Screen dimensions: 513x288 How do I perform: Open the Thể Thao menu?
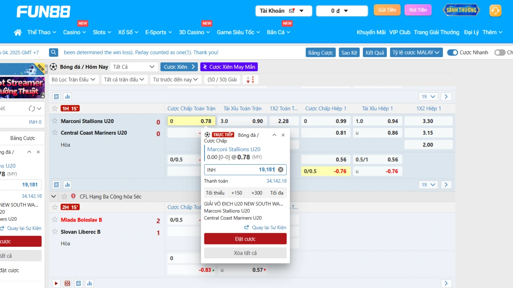coord(41,32)
